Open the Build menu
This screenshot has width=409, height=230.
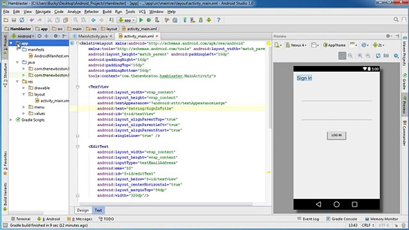(x=107, y=11)
